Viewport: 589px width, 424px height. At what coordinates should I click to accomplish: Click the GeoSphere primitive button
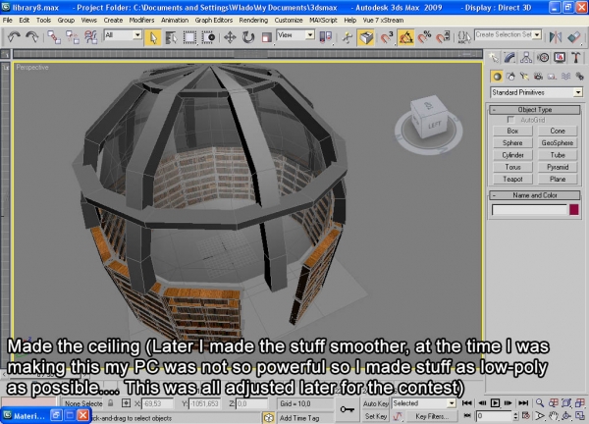(x=558, y=142)
